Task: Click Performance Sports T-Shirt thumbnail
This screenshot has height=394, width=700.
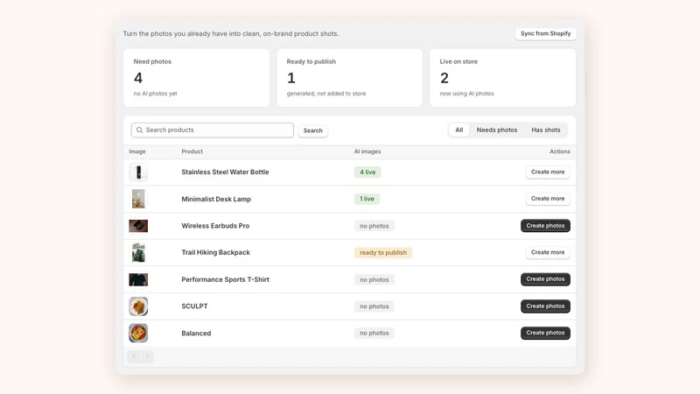Action: 138,279
